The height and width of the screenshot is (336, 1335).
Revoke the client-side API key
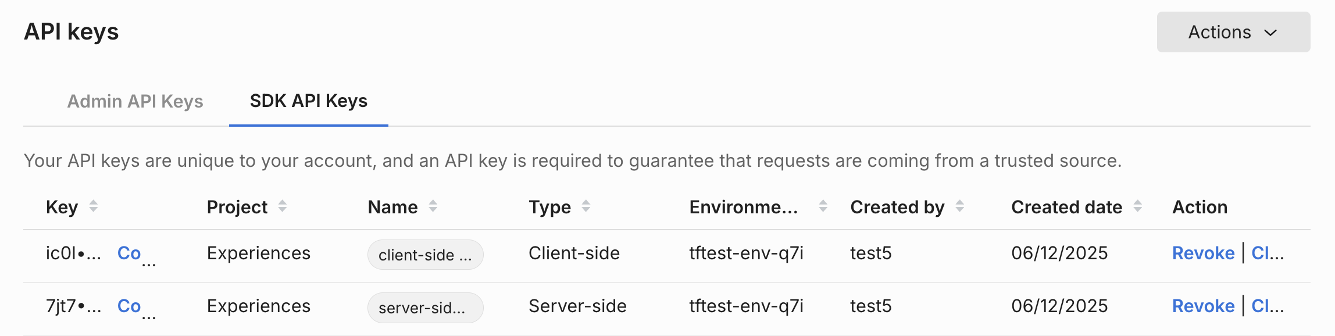click(1202, 253)
